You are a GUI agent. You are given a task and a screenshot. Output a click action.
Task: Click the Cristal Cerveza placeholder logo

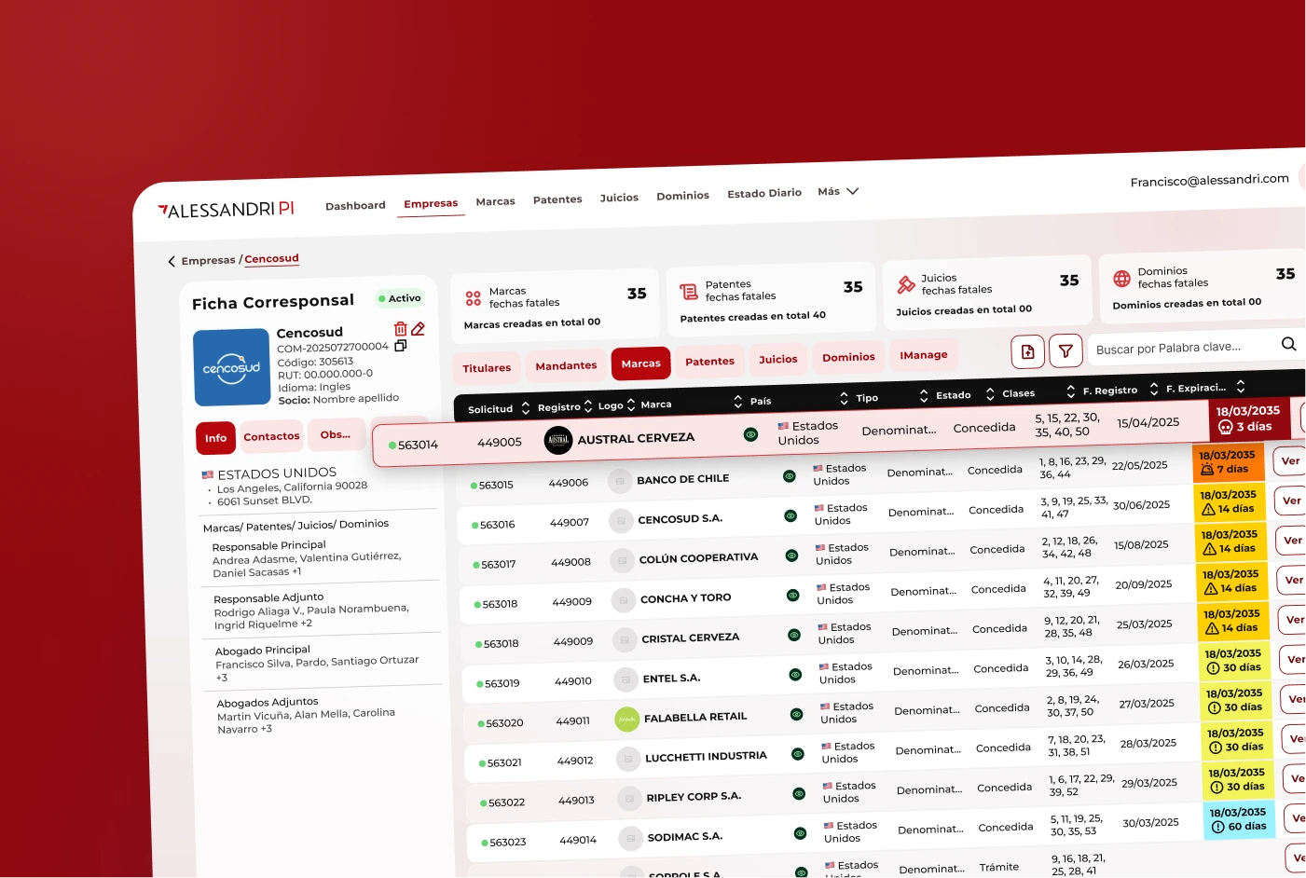coord(625,640)
